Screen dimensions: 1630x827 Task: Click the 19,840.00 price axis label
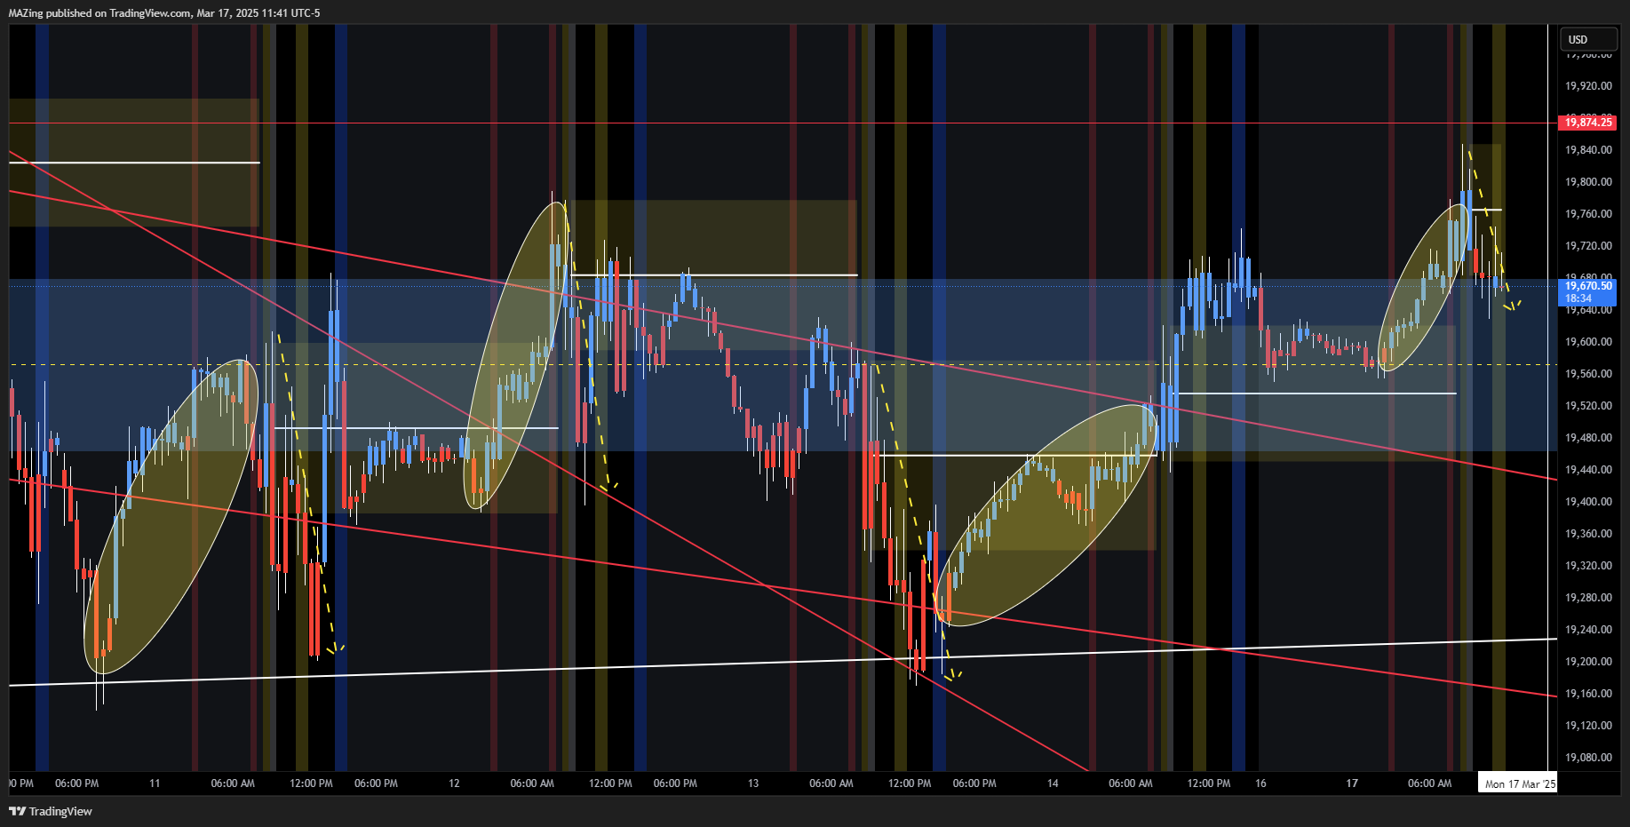click(1588, 150)
